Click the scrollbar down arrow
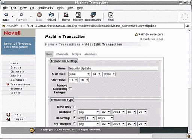This screenshot has height=139, width=192. click(189, 132)
